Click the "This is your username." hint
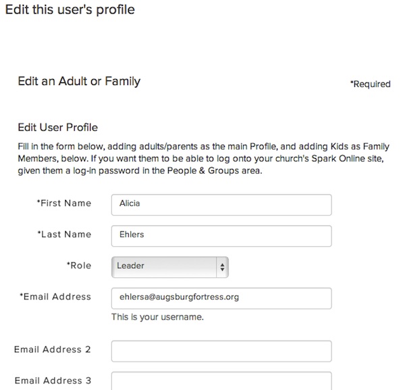The height and width of the screenshot is (390, 405). 157,316
